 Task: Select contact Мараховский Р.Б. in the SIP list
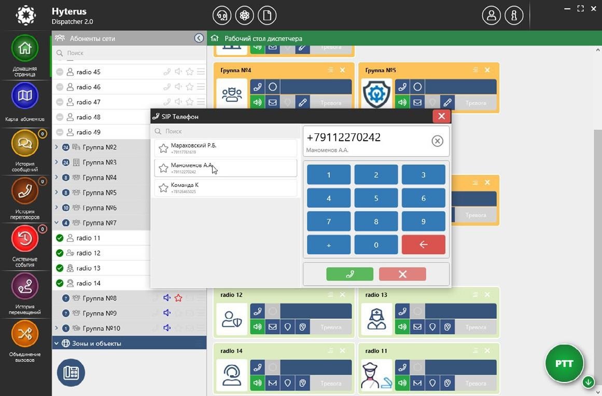226,148
